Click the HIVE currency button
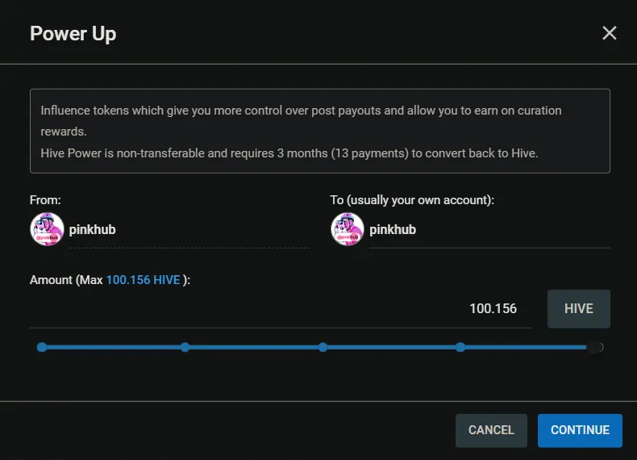 (x=578, y=309)
